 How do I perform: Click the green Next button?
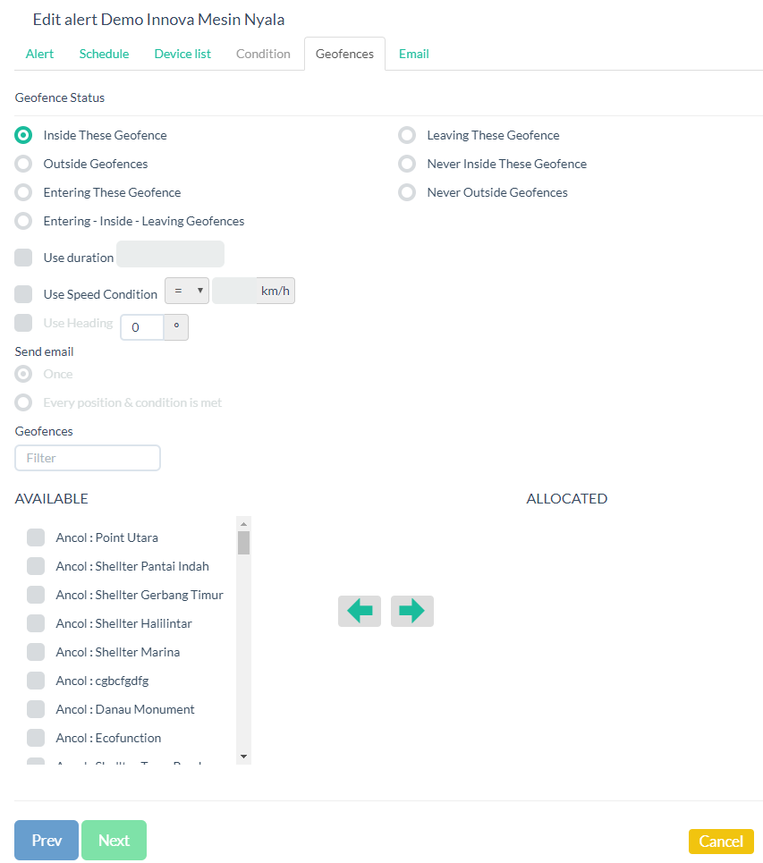point(114,840)
